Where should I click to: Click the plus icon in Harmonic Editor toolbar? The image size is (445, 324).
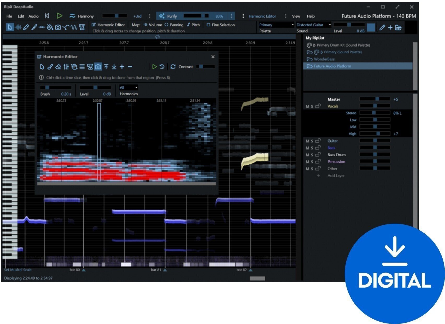point(122,67)
